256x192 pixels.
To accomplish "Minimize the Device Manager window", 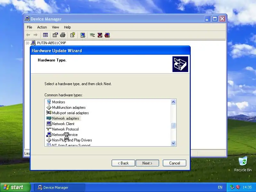I will [207, 19].
